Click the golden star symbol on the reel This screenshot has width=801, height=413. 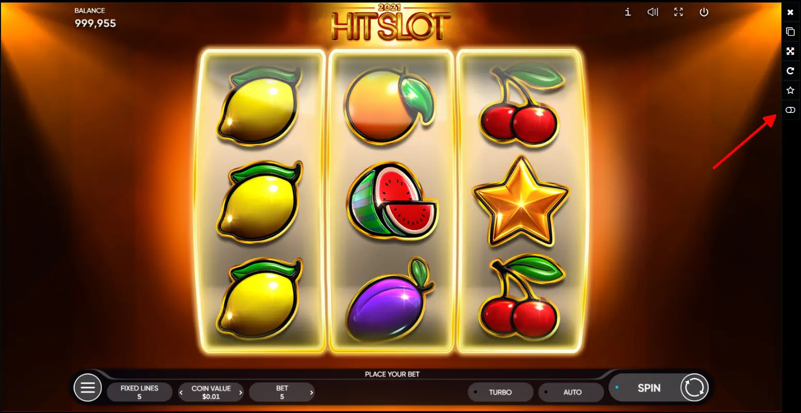click(521, 201)
